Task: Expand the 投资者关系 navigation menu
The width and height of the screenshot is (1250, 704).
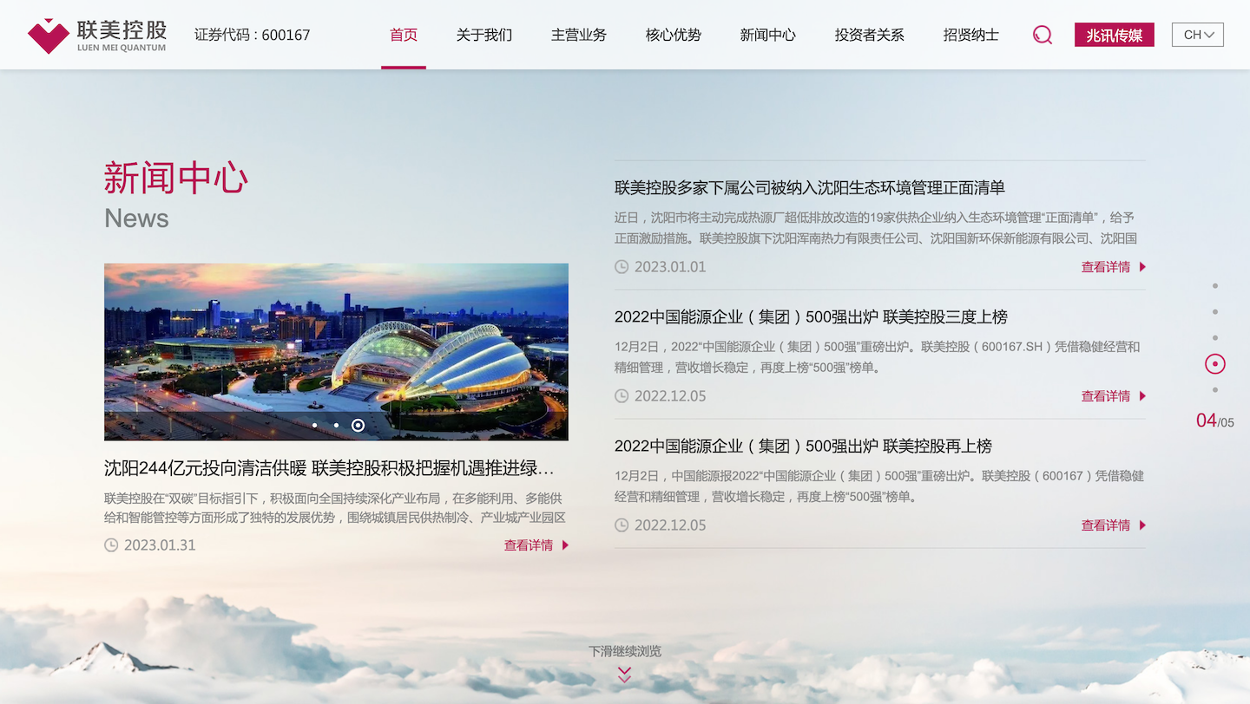Action: pos(869,35)
